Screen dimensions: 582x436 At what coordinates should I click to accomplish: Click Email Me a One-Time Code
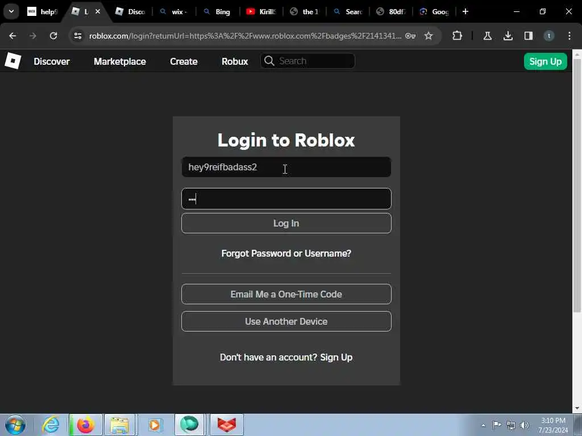pos(286,294)
